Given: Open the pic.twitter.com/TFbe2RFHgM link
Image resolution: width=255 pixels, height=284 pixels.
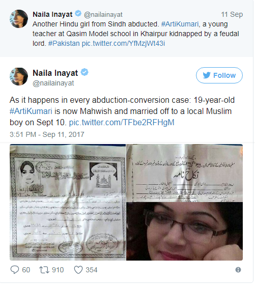Looking at the screenshot, I should (x=122, y=123).
